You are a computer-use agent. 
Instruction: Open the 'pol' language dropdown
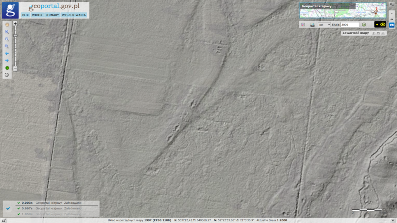click(324, 24)
